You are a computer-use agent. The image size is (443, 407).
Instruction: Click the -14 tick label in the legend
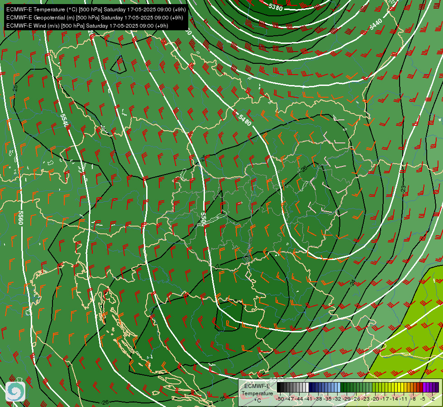pyautogui.click(x=394, y=399)
